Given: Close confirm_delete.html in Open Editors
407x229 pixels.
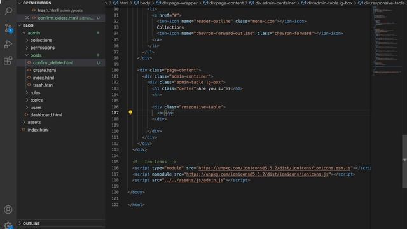Looking at the screenshot, I should [x=27, y=18].
